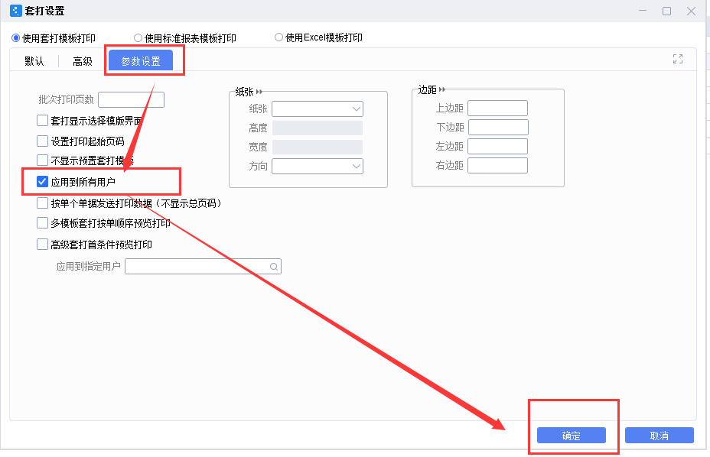Select the 参数设置 tab
710x457 pixels.
tap(141, 61)
